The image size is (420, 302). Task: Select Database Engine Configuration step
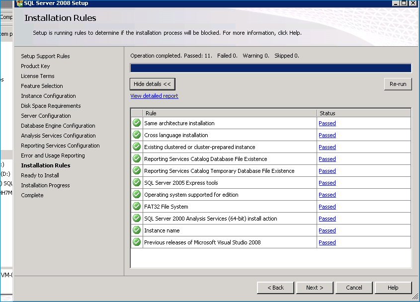coord(58,126)
